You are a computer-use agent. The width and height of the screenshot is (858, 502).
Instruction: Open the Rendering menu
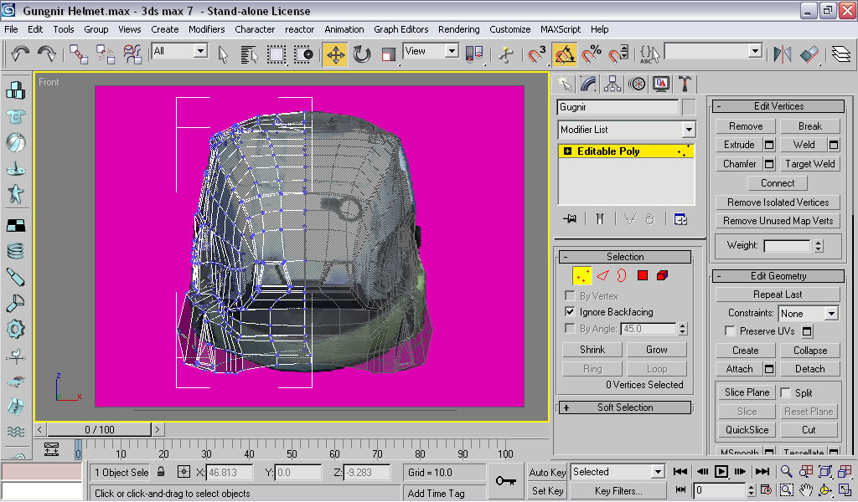click(458, 29)
